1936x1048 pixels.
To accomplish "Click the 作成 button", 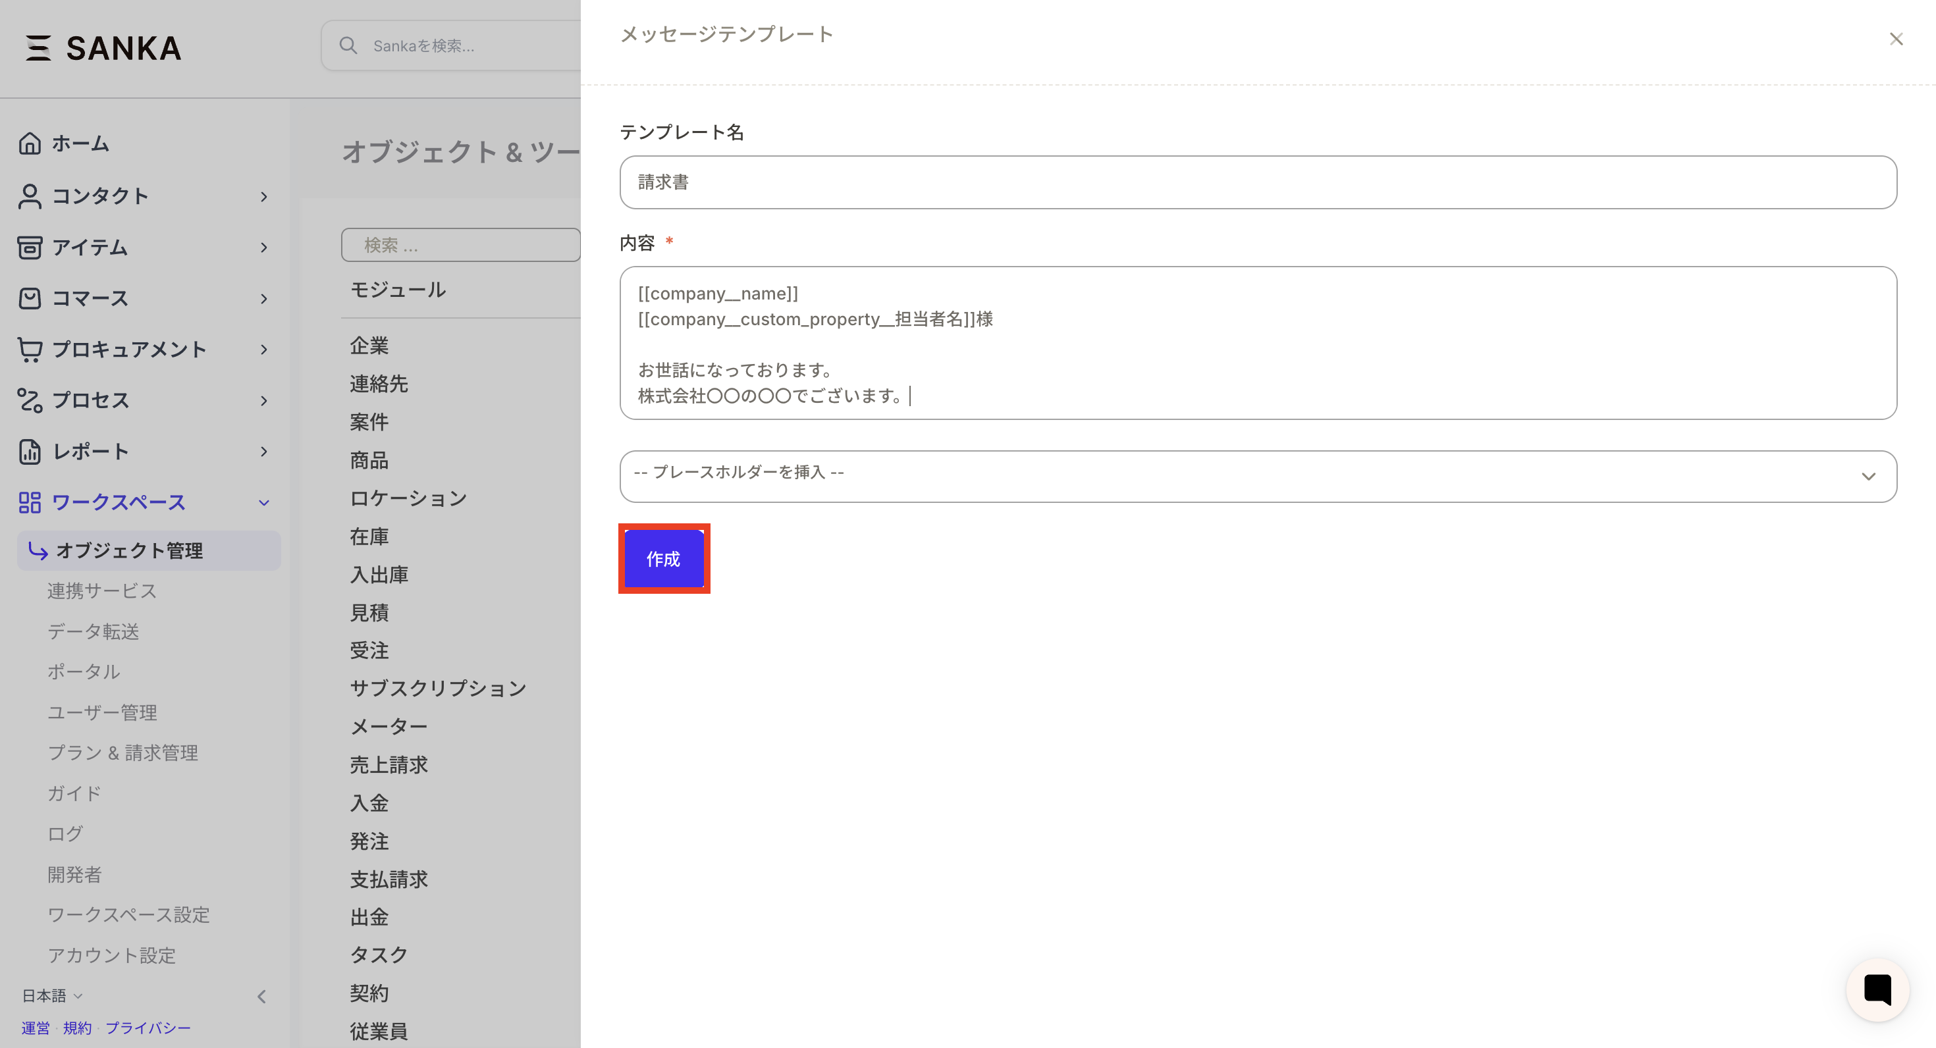I will pyautogui.click(x=664, y=558).
